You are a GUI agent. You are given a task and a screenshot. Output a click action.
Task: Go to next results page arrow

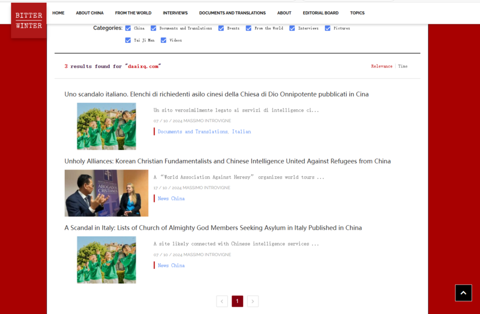253,301
